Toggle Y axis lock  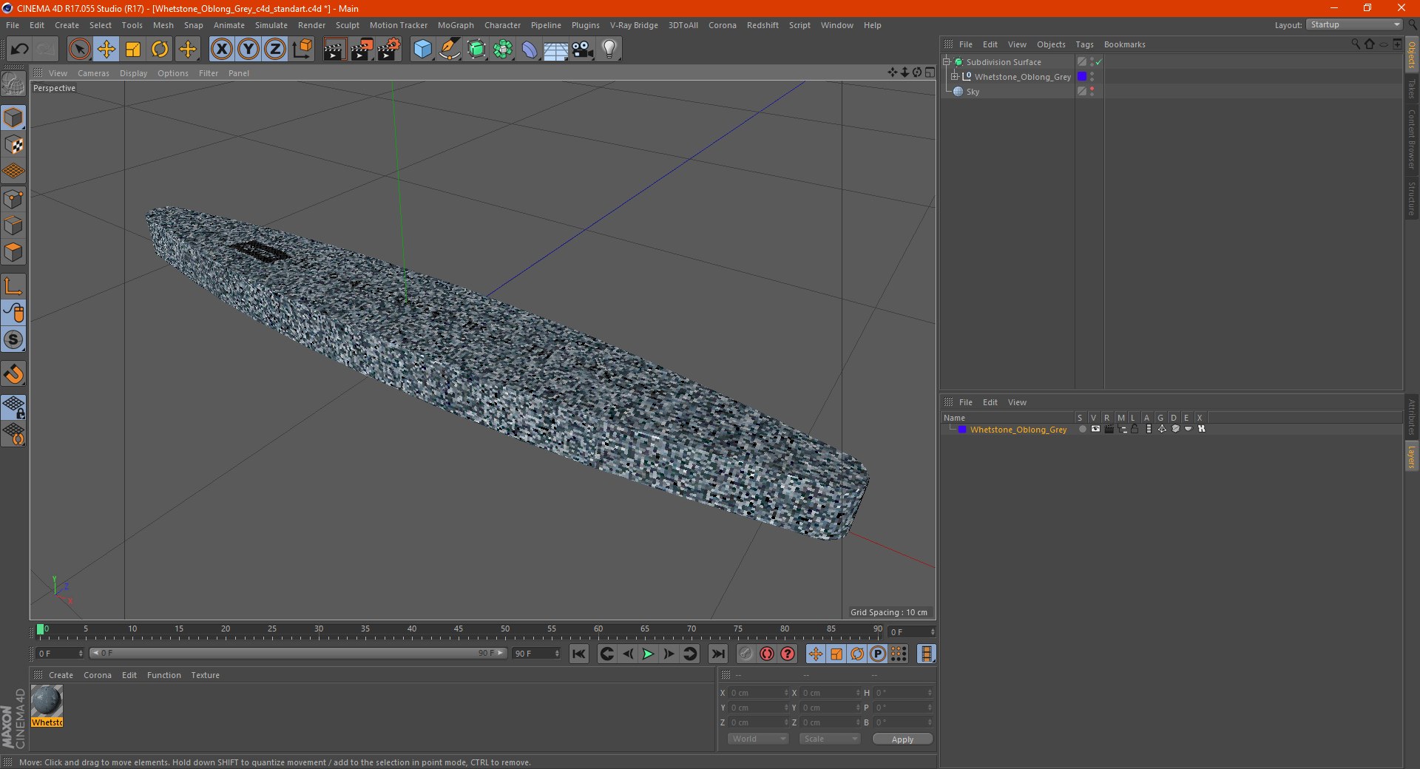[x=248, y=50]
